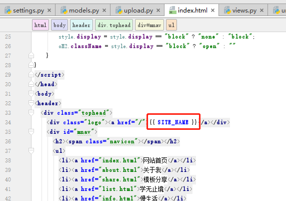This screenshot has width=286, height=201.
Task: Click the 模板分享 link text
Action: tap(155, 179)
